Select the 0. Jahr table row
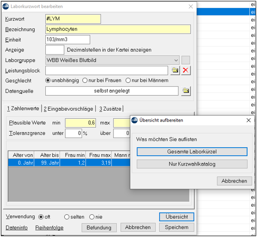 pyautogui.click(x=69, y=163)
